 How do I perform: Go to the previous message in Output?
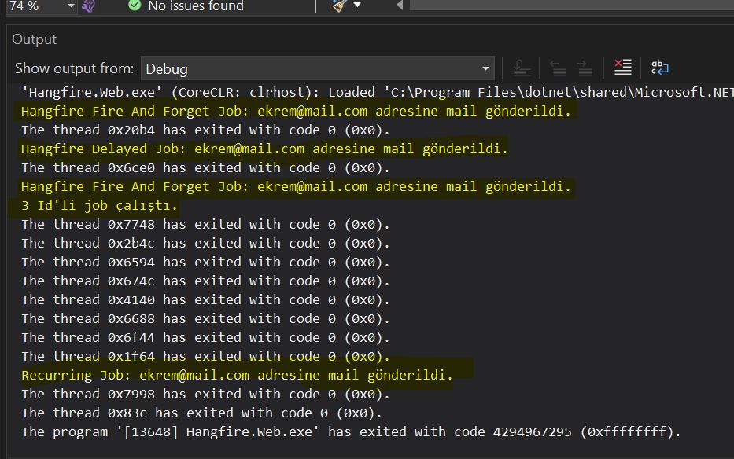click(558, 68)
